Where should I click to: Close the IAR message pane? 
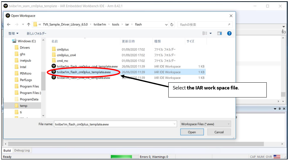(284, 109)
